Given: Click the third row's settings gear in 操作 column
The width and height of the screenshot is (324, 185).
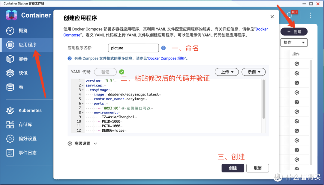Looking at the screenshot, I should click(x=297, y=83).
